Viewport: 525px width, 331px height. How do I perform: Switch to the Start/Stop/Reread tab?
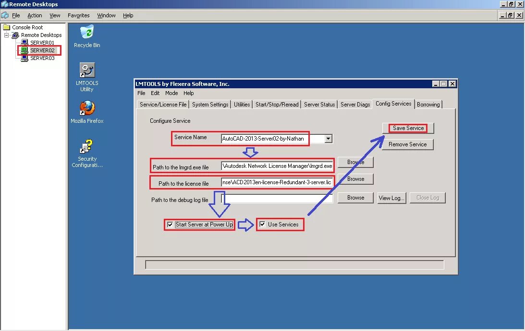coord(277,105)
